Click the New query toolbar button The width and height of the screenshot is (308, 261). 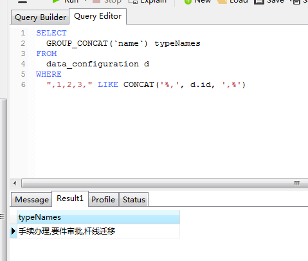(197, 1)
